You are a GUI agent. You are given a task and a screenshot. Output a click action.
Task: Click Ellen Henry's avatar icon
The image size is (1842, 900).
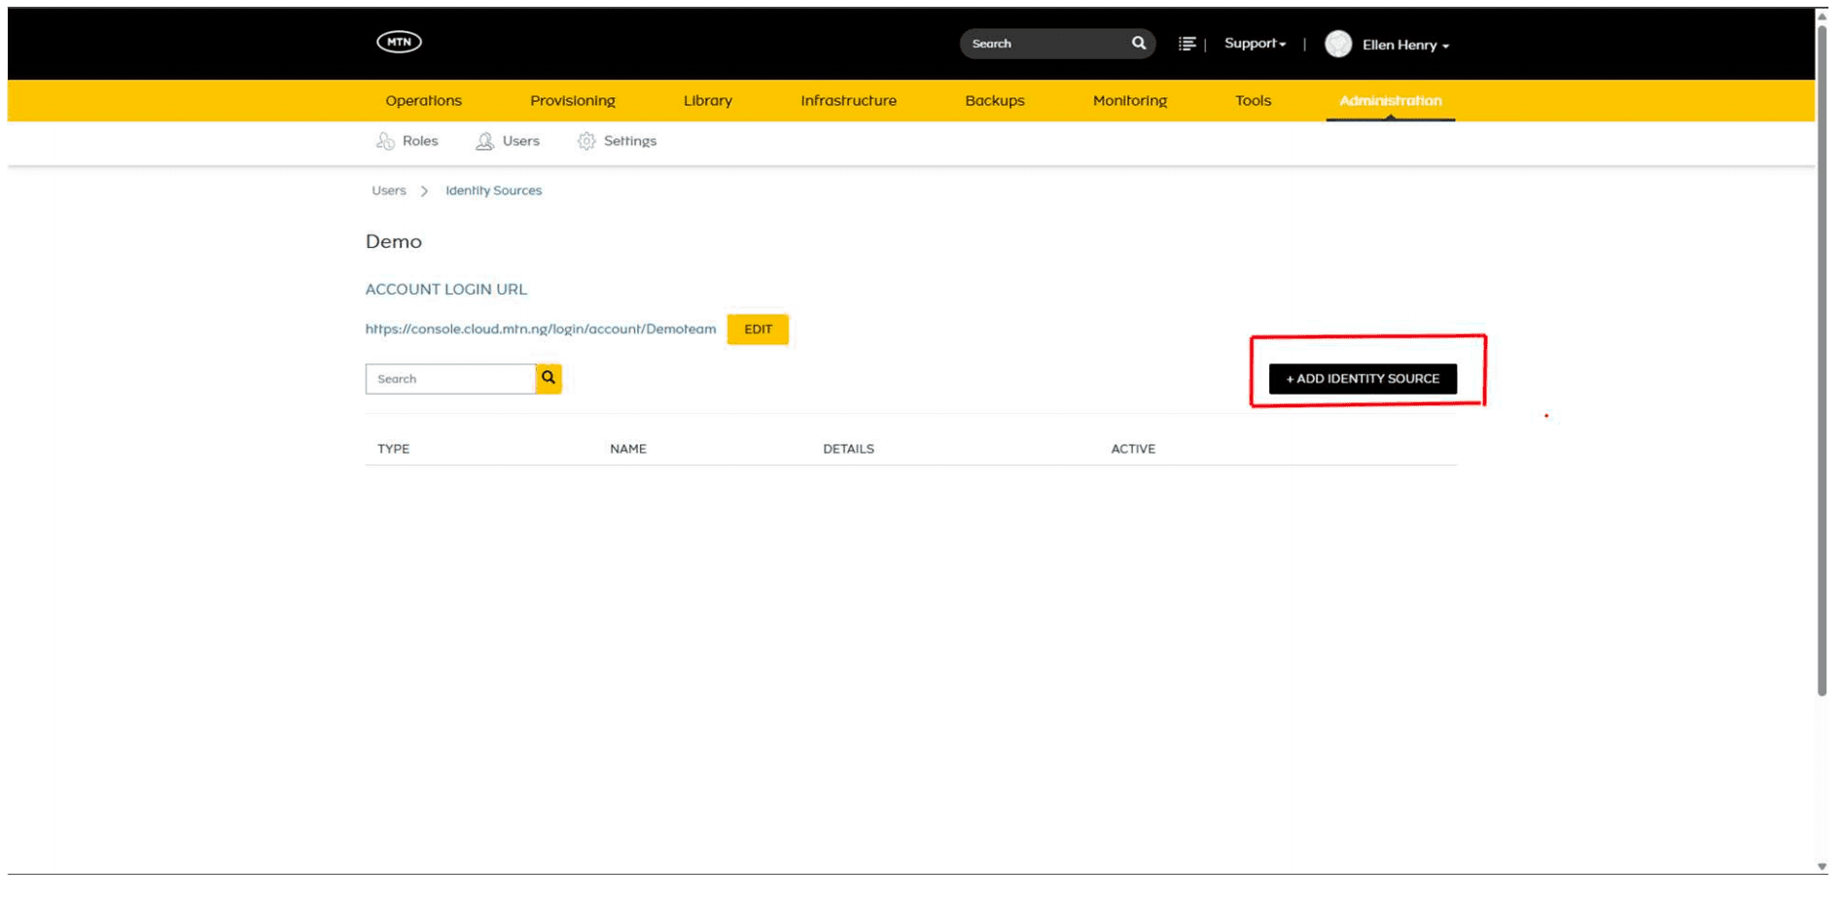(x=1338, y=44)
